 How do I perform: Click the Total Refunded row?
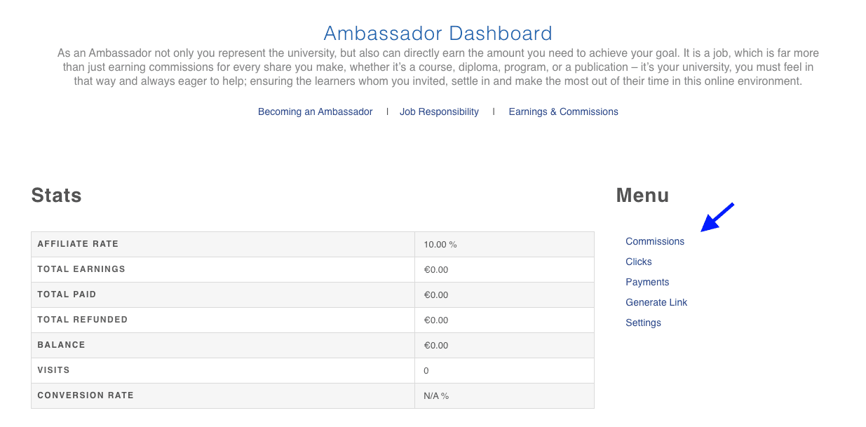click(312, 320)
